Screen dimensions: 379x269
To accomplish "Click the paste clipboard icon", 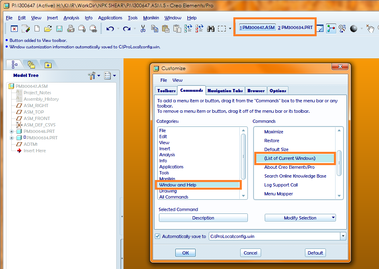I will [x=166, y=29].
